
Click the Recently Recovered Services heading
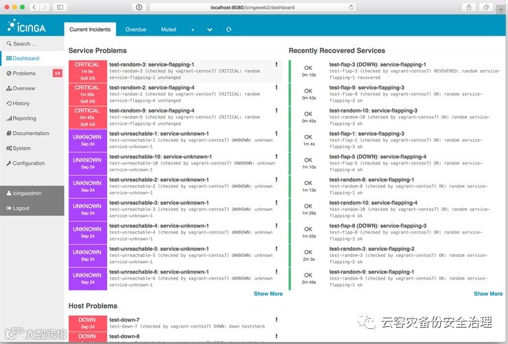point(336,51)
